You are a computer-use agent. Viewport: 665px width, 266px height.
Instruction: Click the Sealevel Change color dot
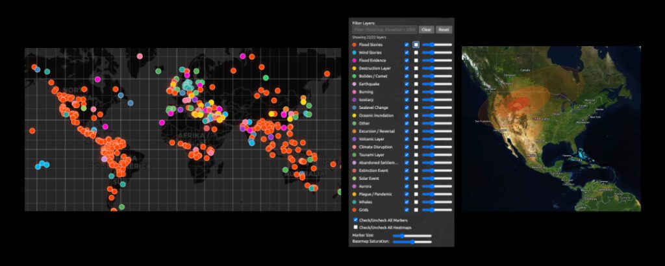(x=355, y=108)
